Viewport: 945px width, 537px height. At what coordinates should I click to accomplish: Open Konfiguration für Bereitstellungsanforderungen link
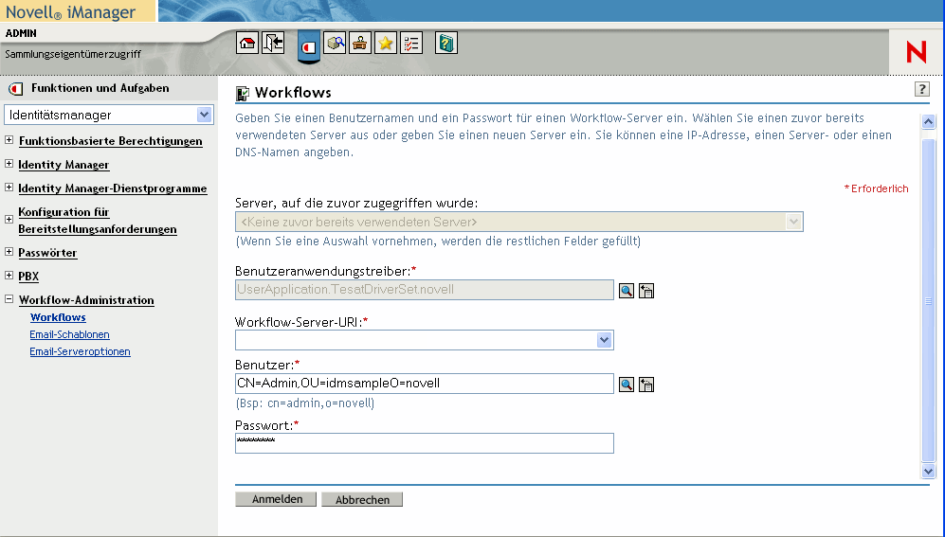click(x=97, y=221)
